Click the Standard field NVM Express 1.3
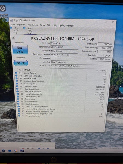The height and width of the screenshot is (164, 123). [x=81, y=62]
